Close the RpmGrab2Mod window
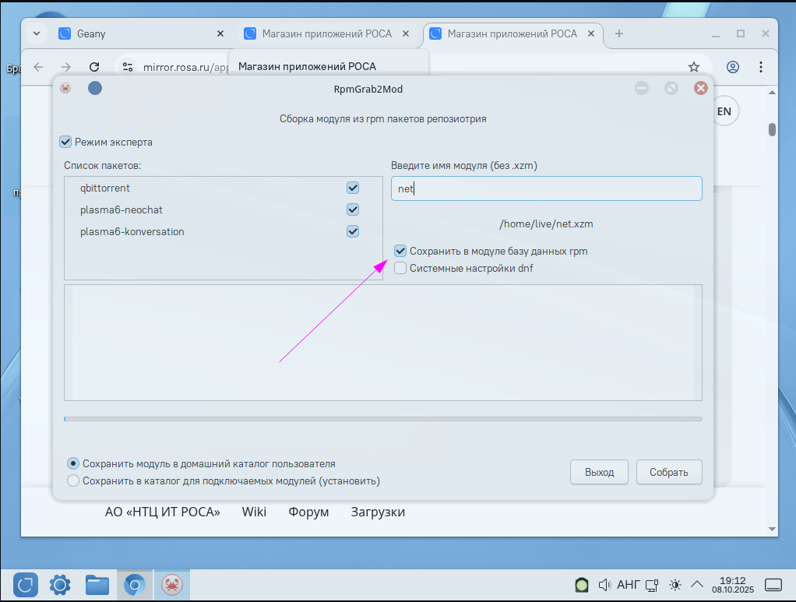 (700, 88)
